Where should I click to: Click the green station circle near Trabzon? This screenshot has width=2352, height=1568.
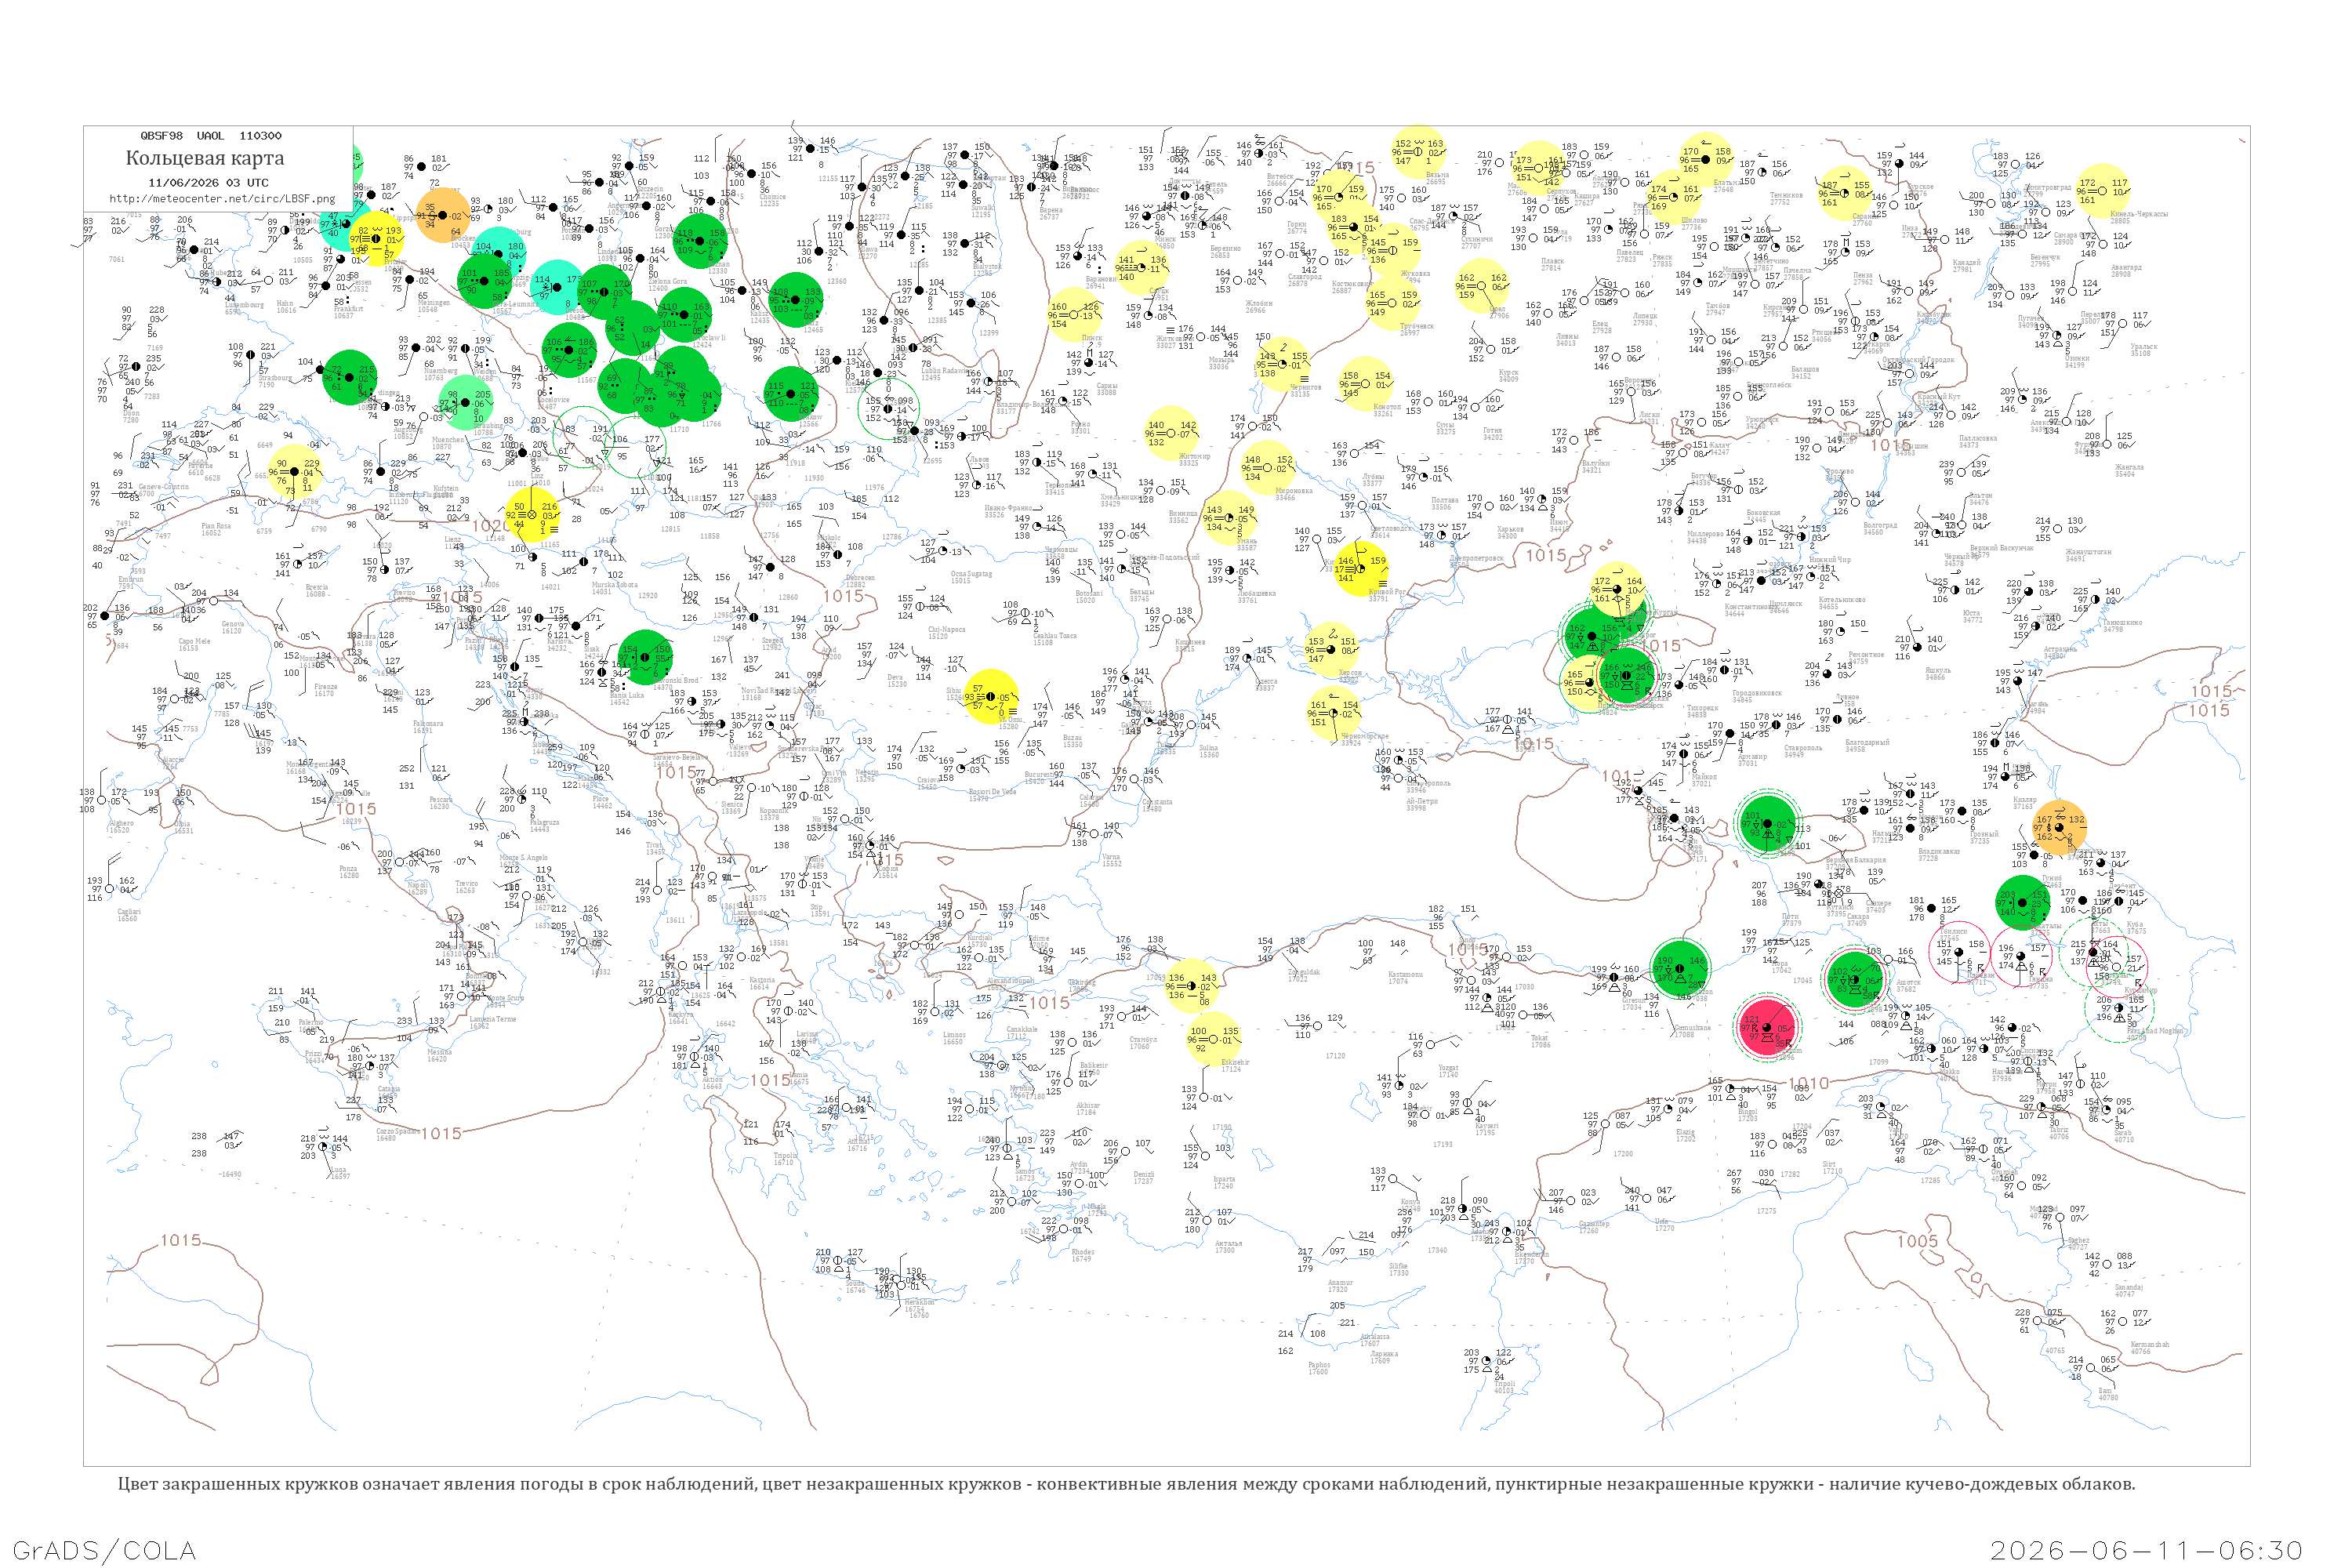1680,968
